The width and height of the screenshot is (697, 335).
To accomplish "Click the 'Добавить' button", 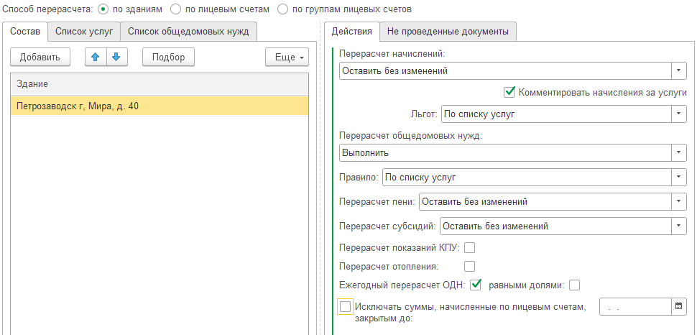I will 40,57.
